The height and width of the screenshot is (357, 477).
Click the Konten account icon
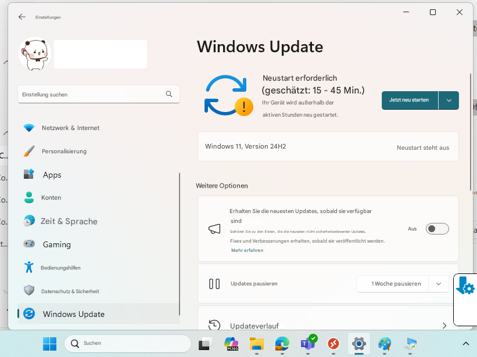30,197
